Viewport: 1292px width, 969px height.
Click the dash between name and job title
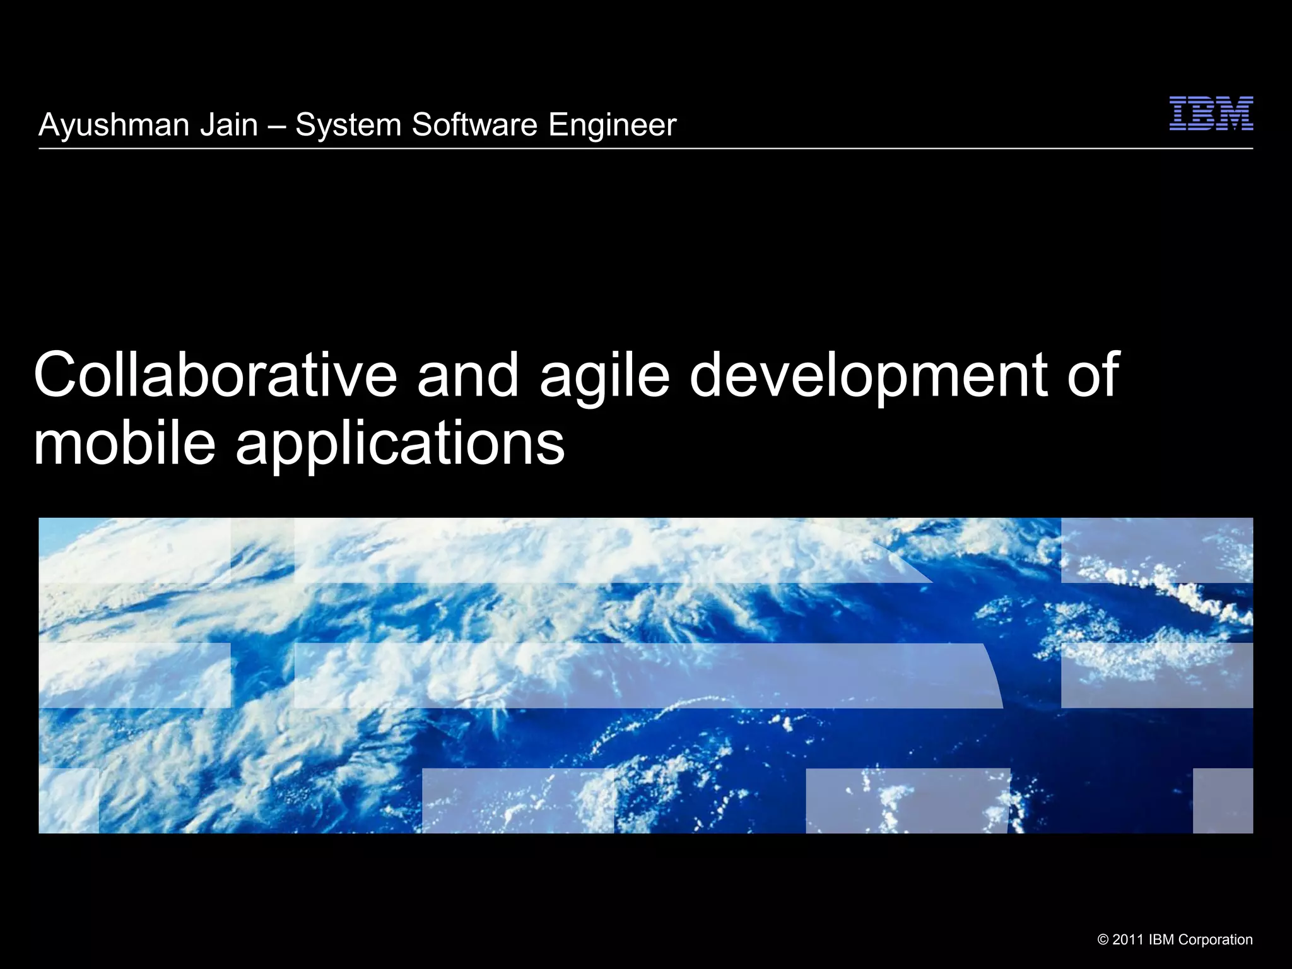276,126
